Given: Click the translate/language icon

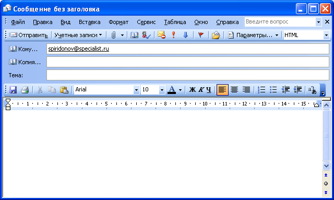Looking at the screenshot, I should (x=312, y=90).
